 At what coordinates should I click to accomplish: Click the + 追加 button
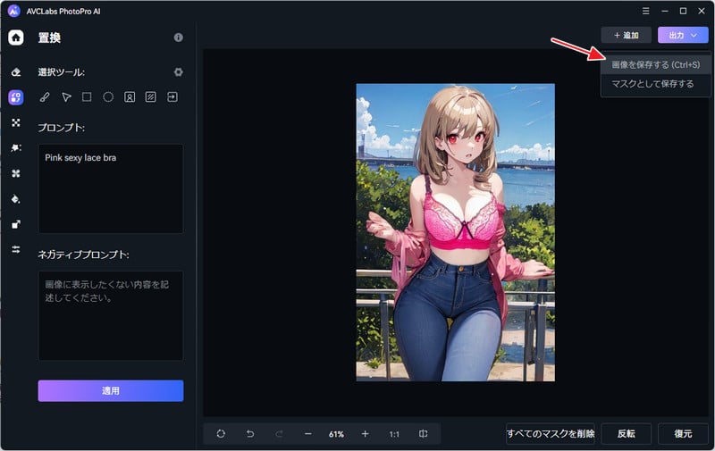click(627, 35)
